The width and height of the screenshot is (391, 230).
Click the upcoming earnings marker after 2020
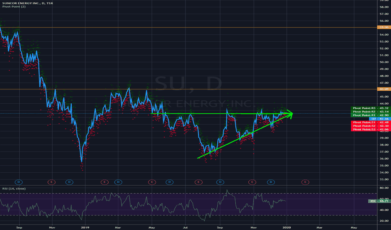pos(305,182)
